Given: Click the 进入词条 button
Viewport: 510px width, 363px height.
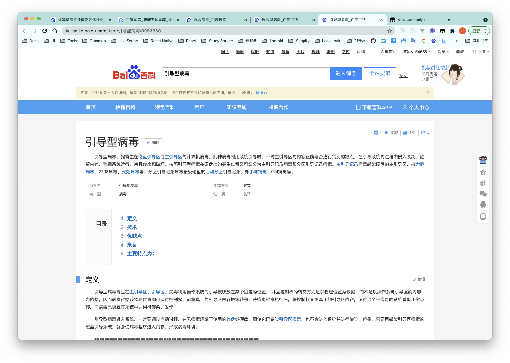Looking at the screenshot, I should [346, 74].
